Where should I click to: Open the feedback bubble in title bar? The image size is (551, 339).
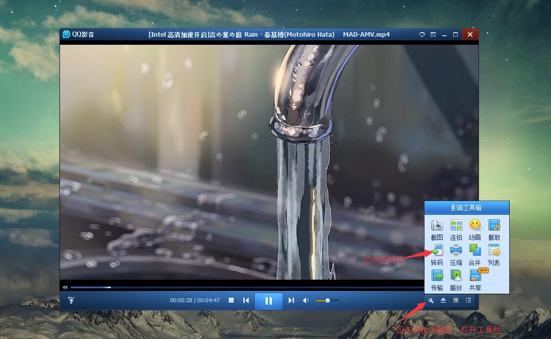tap(422, 34)
